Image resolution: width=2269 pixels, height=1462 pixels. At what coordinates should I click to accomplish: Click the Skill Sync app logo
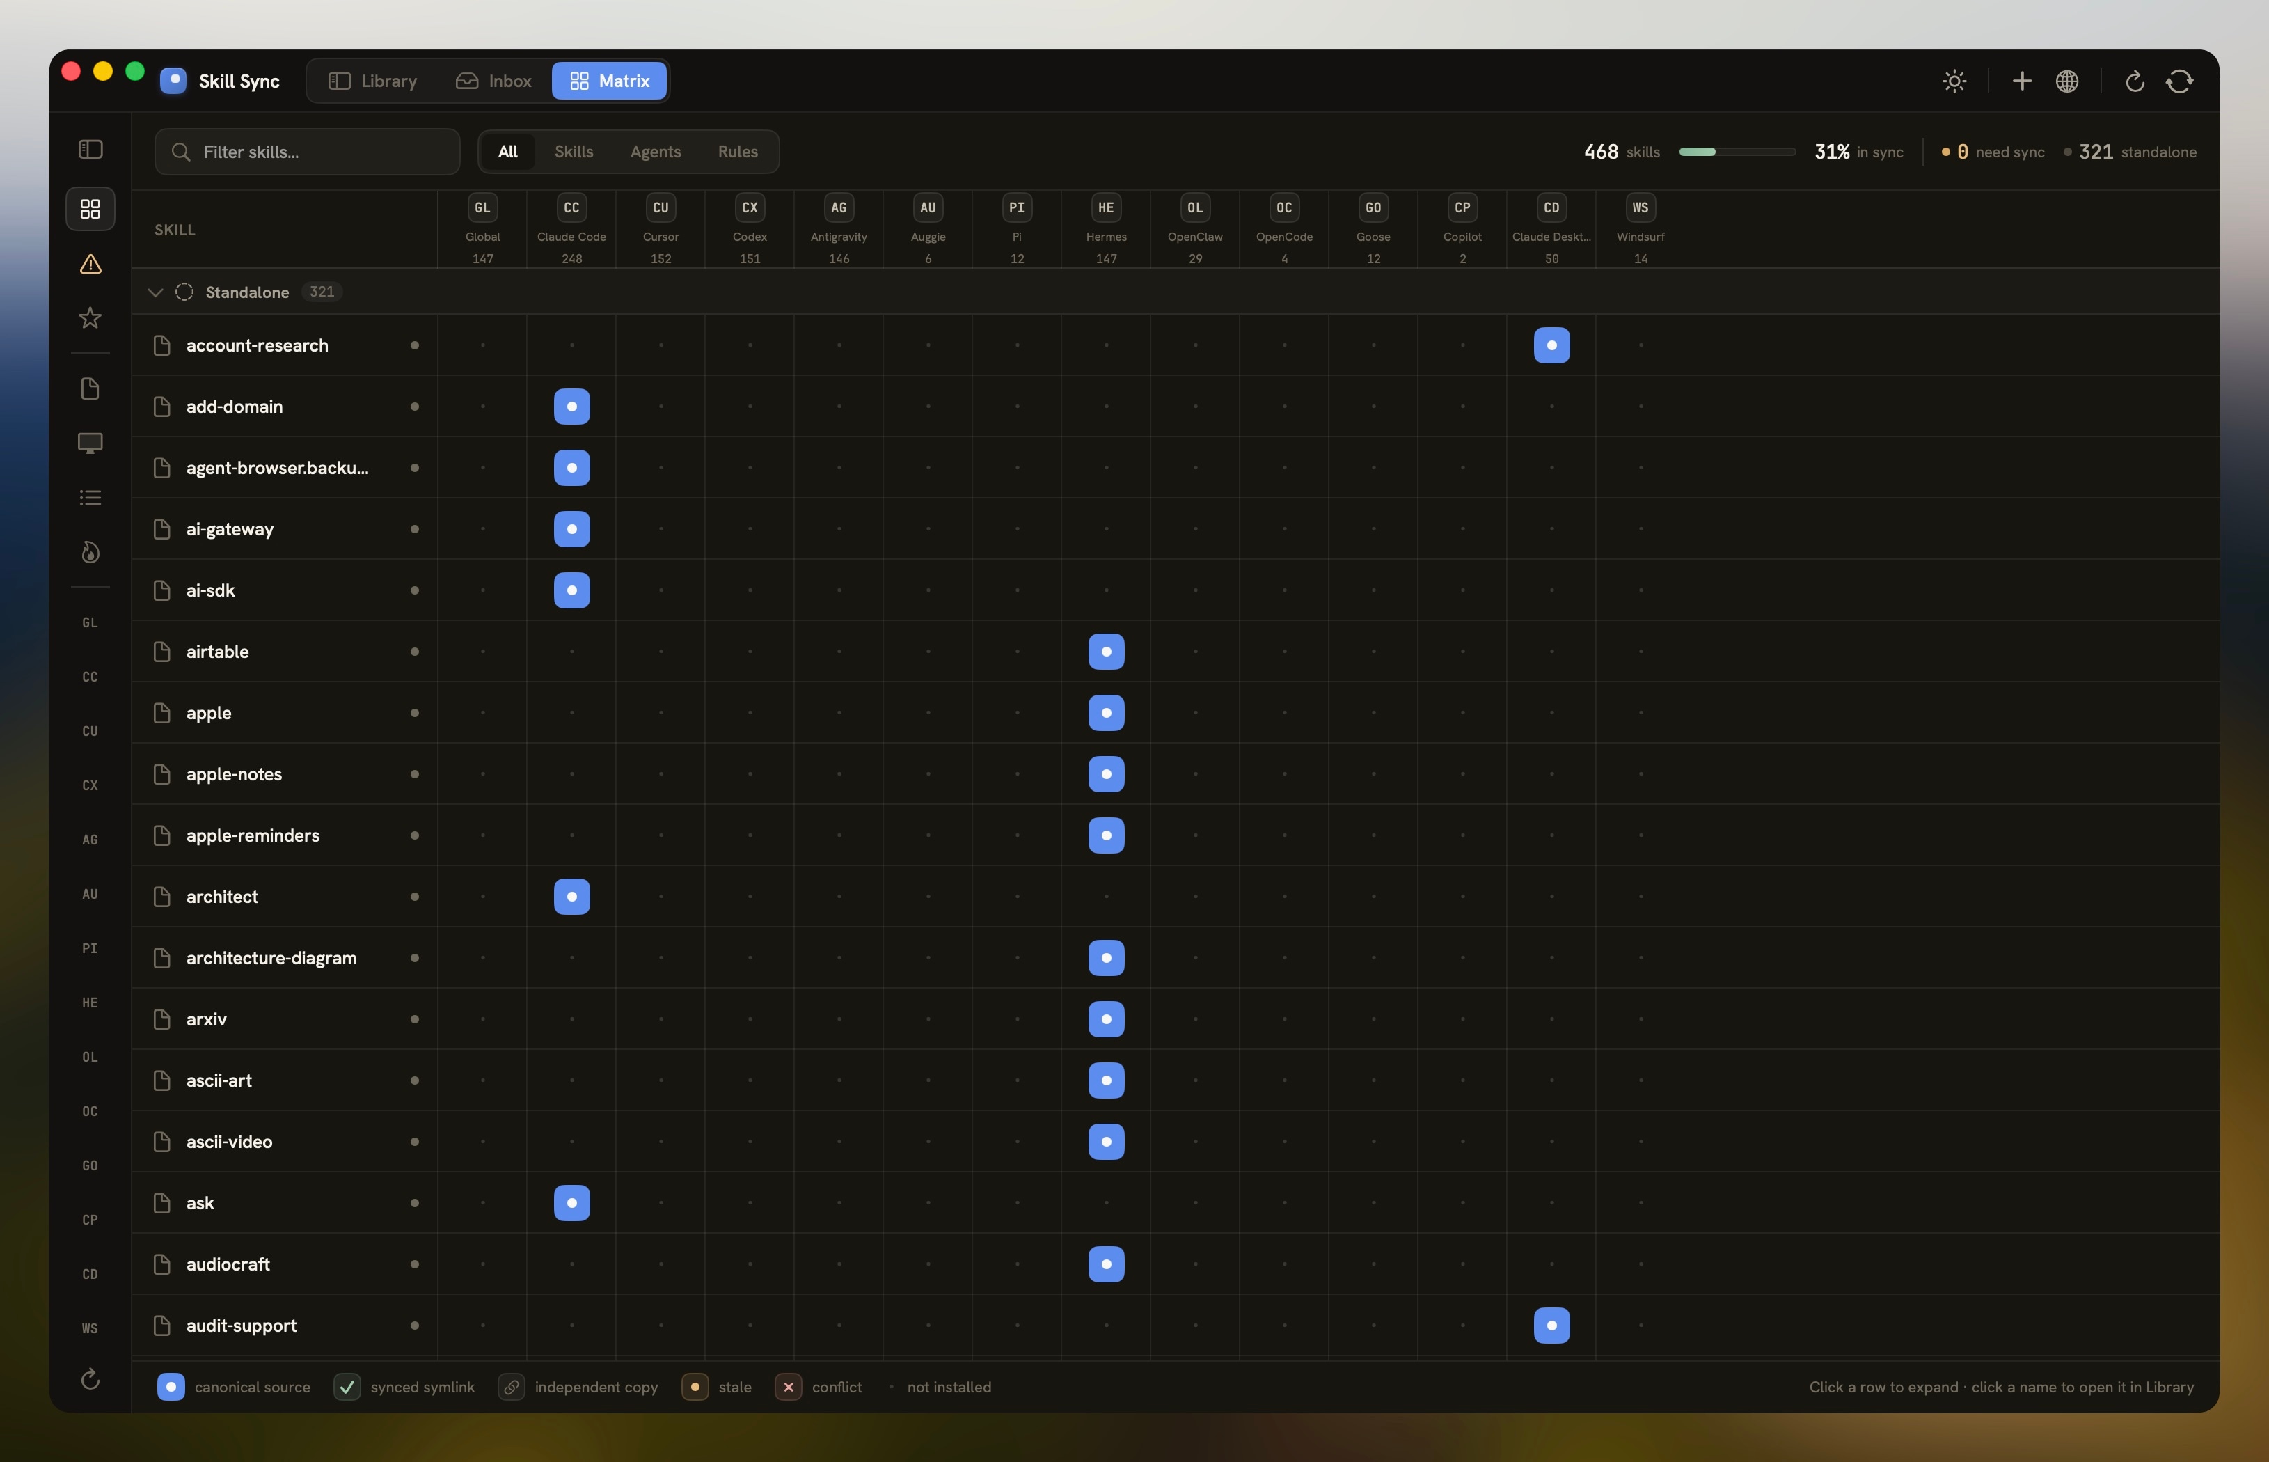coord(174,81)
